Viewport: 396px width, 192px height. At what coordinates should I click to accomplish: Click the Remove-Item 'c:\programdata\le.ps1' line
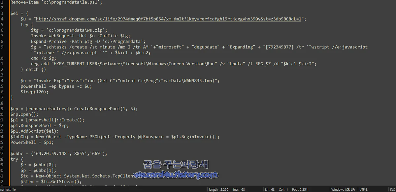click(56, 2)
